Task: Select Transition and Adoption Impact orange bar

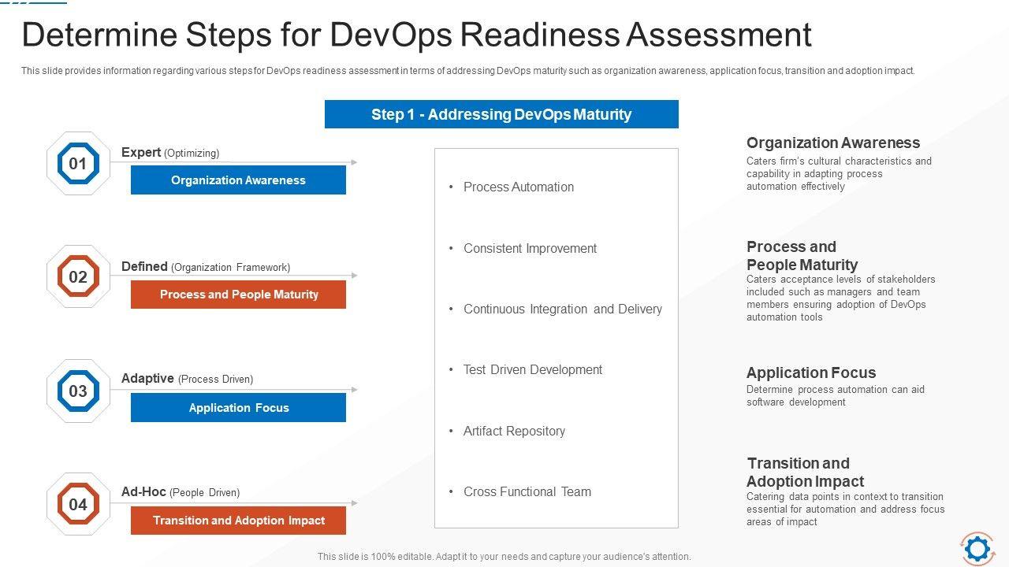Action: (238, 521)
